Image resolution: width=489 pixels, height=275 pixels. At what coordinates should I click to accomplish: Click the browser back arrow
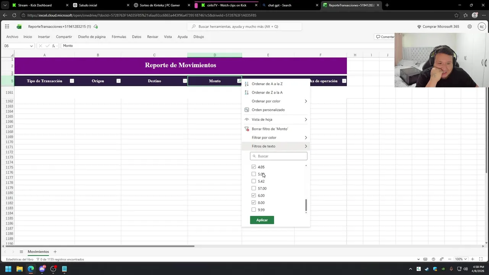pyautogui.click(x=5, y=15)
